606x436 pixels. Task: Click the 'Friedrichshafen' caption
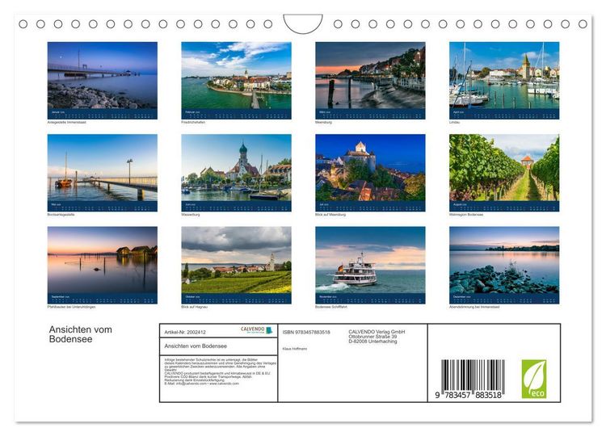[193, 123]
